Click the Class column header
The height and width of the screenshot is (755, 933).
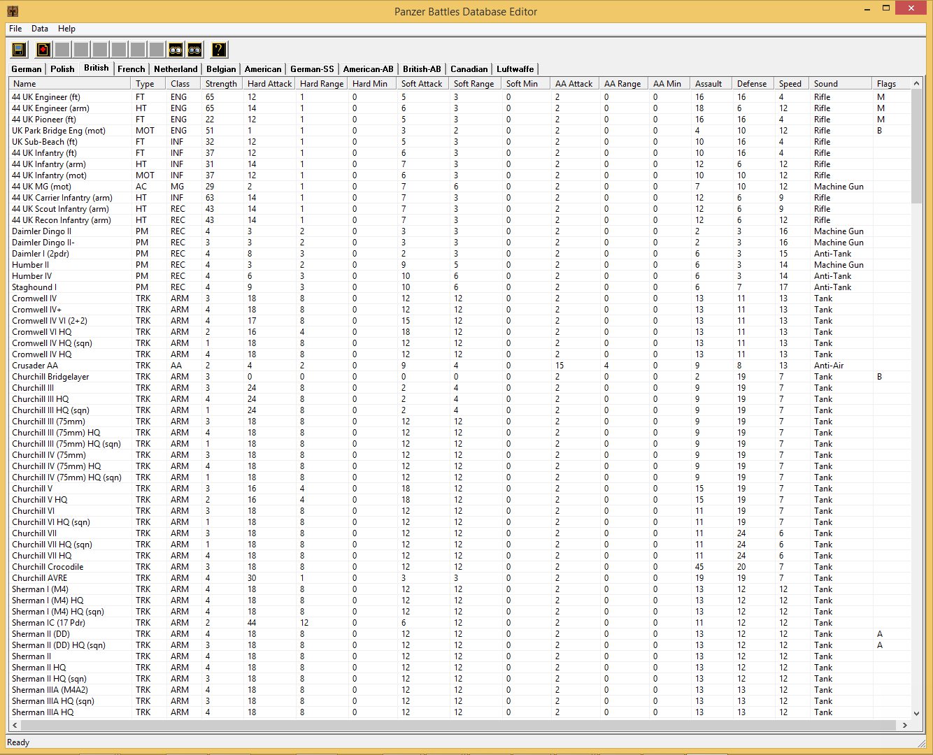183,84
